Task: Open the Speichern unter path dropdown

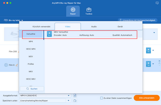Action: click(68, 101)
